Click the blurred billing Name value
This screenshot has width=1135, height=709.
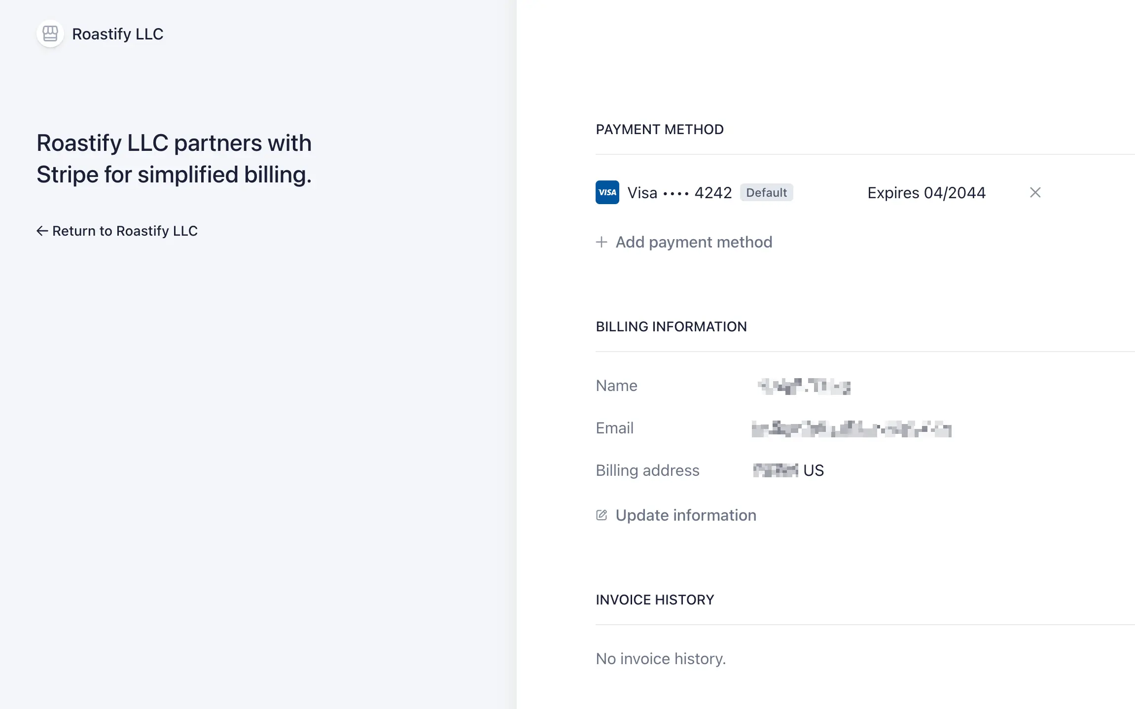point(804,386)
